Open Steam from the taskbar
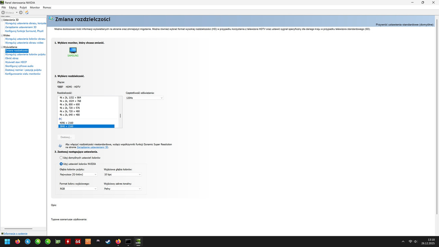The height and width of the screenshot is (247, 439). click(x=108, y=242)
